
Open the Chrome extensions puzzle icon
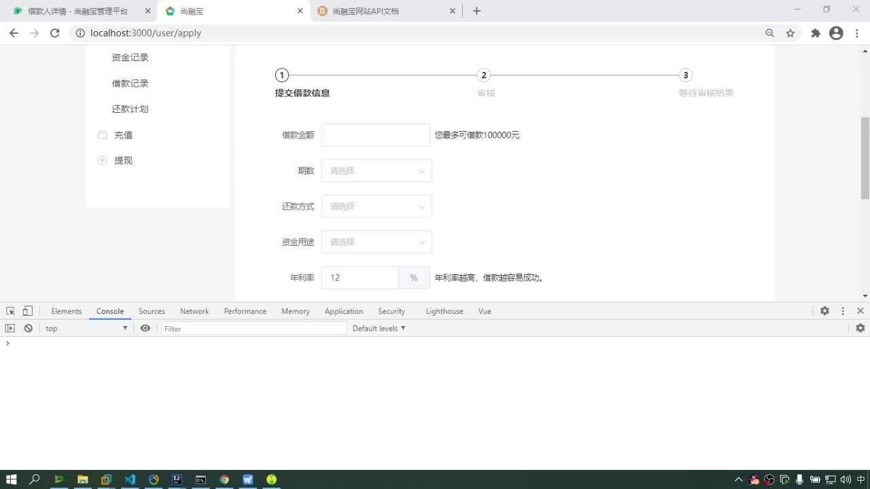(816, 33)
